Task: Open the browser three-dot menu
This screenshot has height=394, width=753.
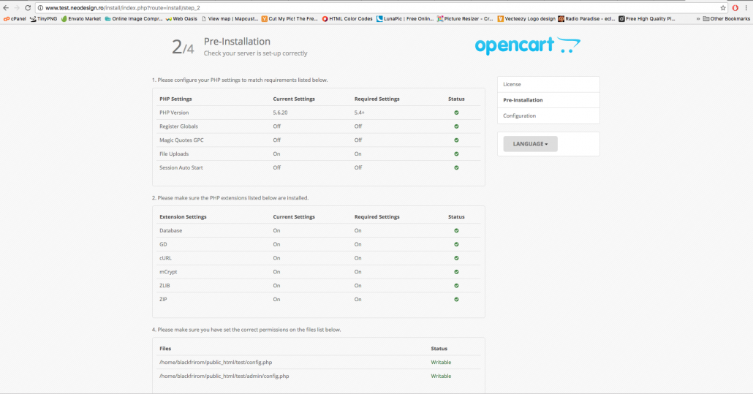Action: coord(746,8)
